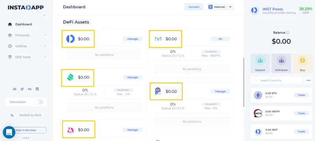This screenshot has height=141, width=315.
Task: Manage the Instadapp position card
Action: pyautogui.click(x=133, y=39)
